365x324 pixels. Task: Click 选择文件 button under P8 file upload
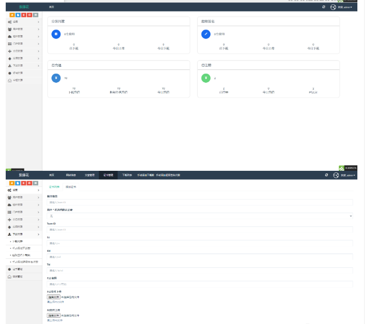tap(53, 315)
